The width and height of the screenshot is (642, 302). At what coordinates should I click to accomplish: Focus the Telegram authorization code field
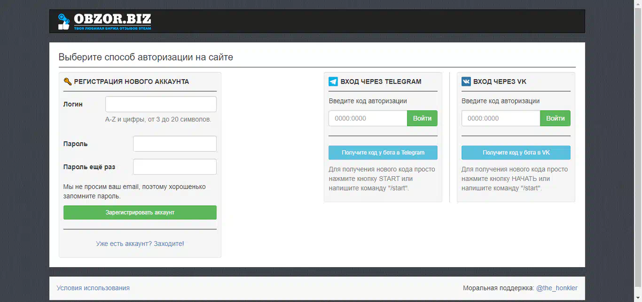click(x=368, y=118)
